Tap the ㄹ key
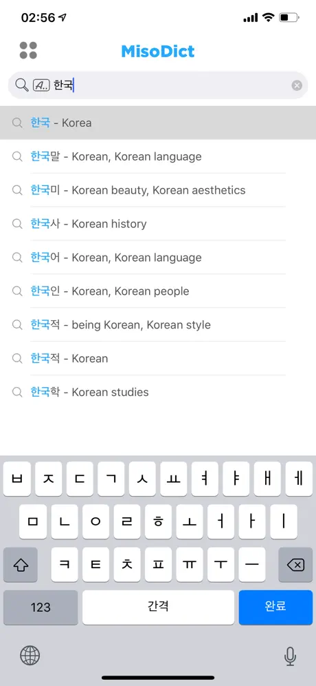Screen dimensions: 316x686 [127, 521]
